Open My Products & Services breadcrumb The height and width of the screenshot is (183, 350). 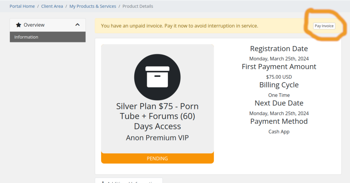93,6
